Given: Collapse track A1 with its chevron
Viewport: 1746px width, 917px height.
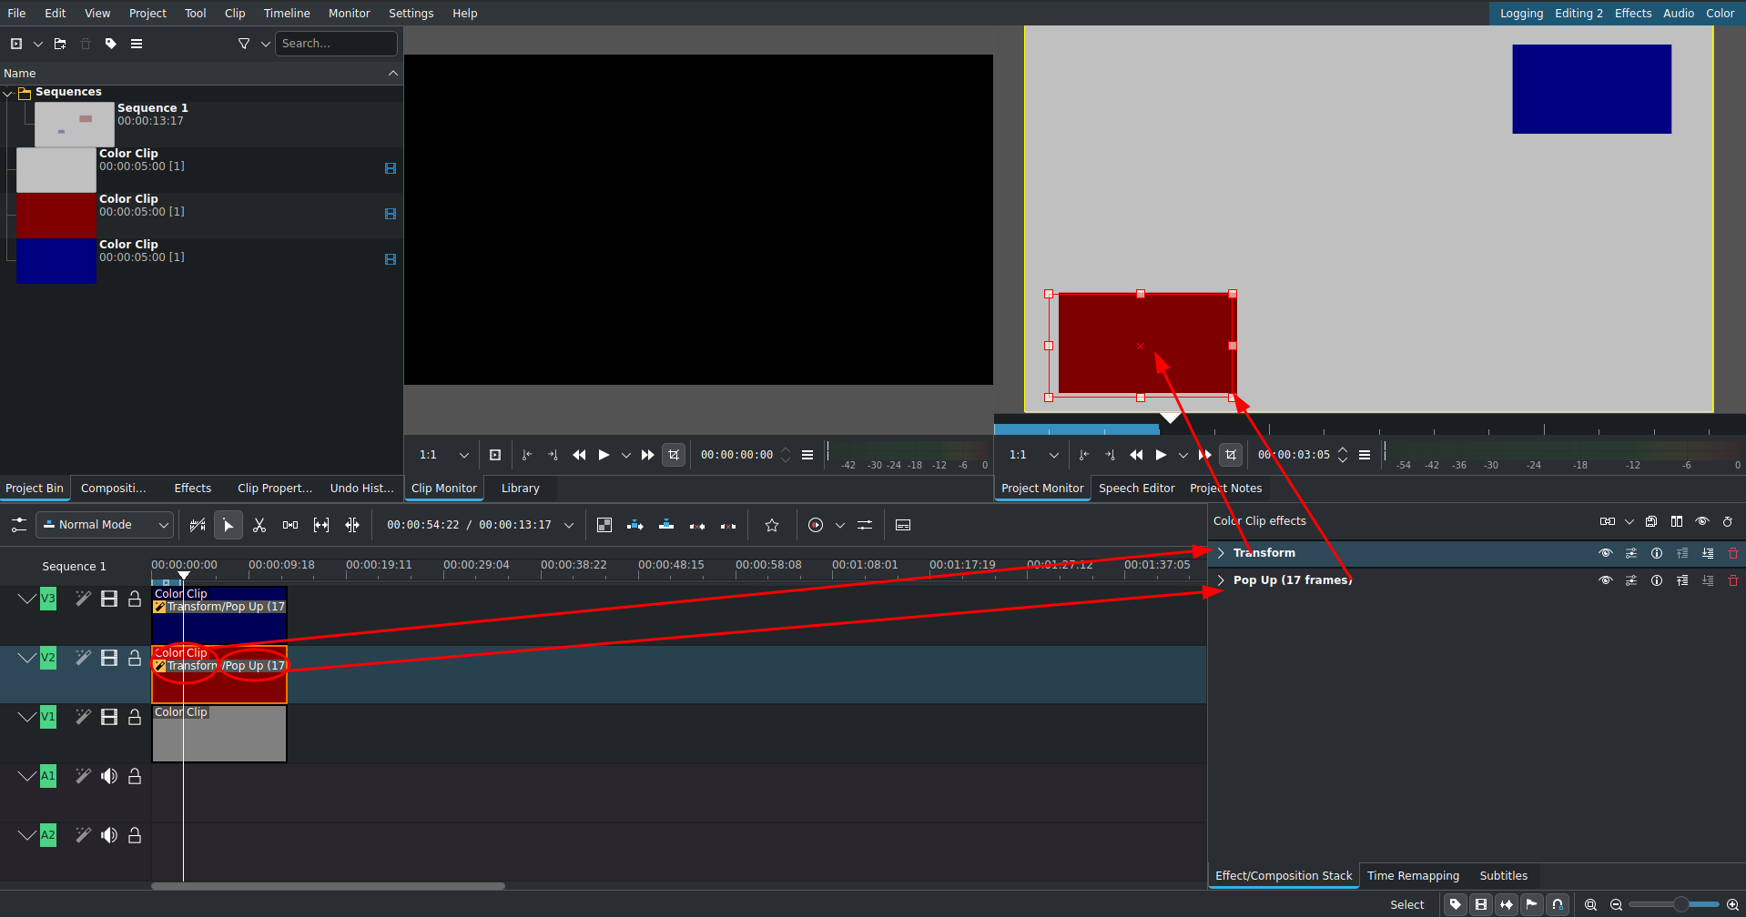Looking at the screenshot, I should [x=27, y=776].
